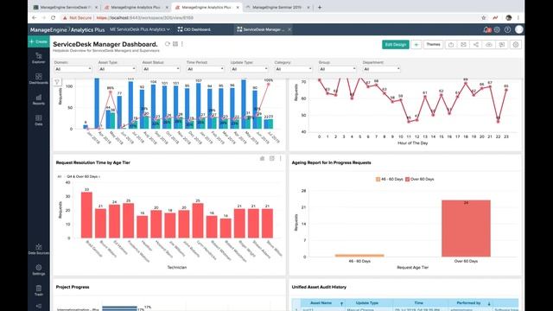The height and width of the screenshot is (311, 553).
Task: Refresh the dashboard via title icon
Action: pyautogui.click(x=167, y=44)
